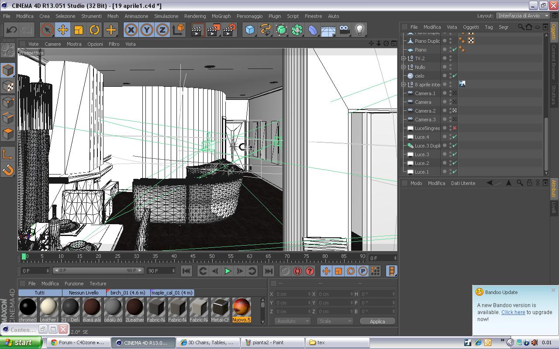
Task: Toggle the green check on Luce.4
Action: pos(455,137)
